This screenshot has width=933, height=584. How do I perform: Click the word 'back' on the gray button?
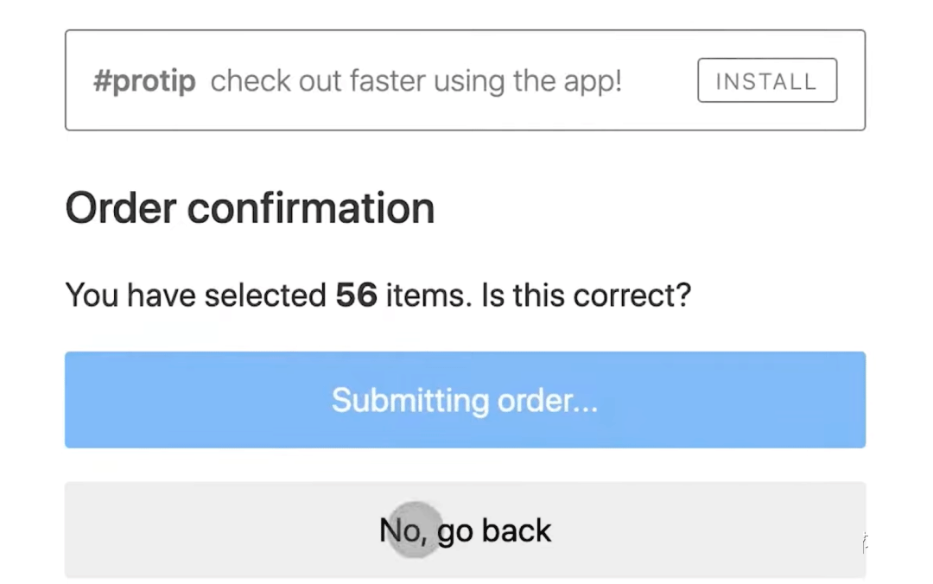[517, 530]
